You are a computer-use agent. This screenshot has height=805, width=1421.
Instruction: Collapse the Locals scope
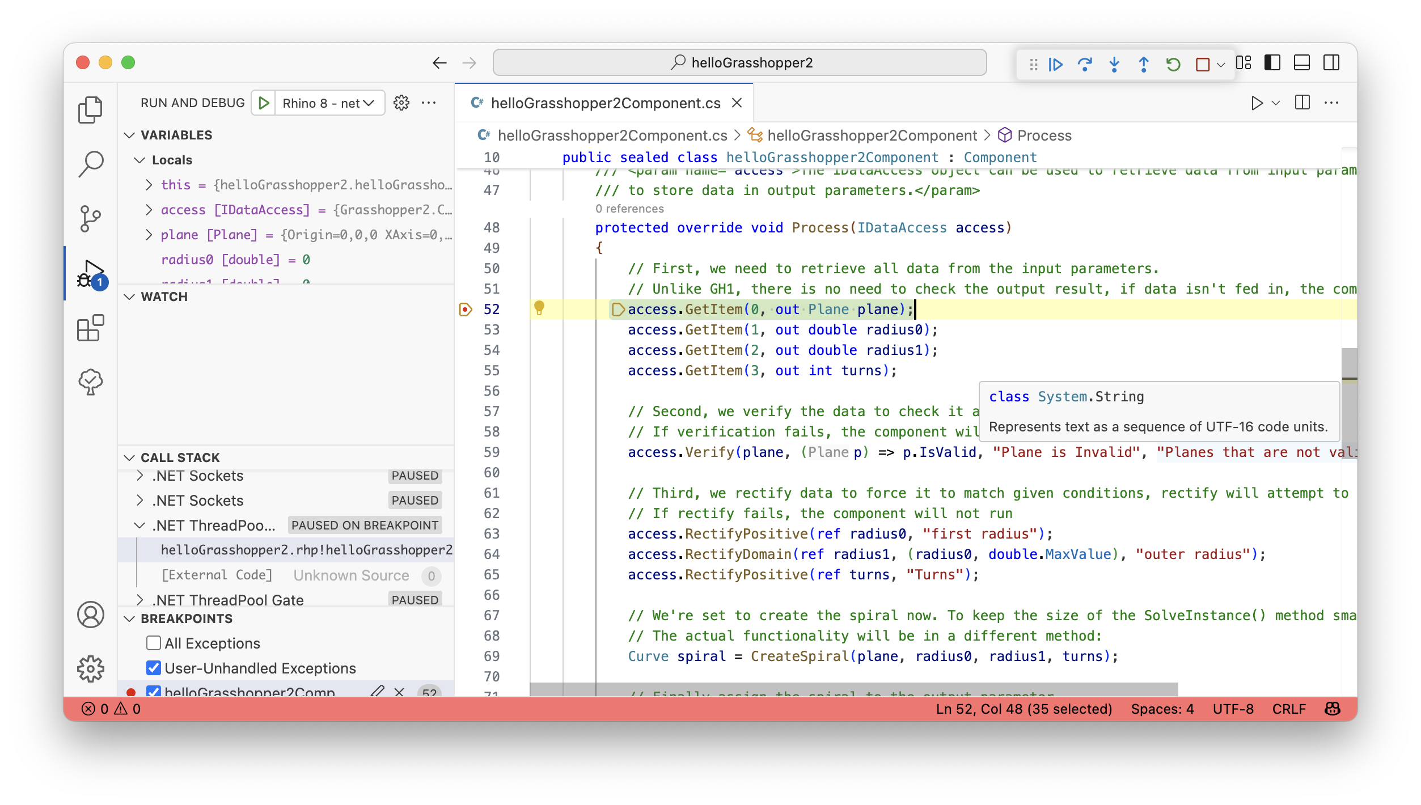coord(139,160)
